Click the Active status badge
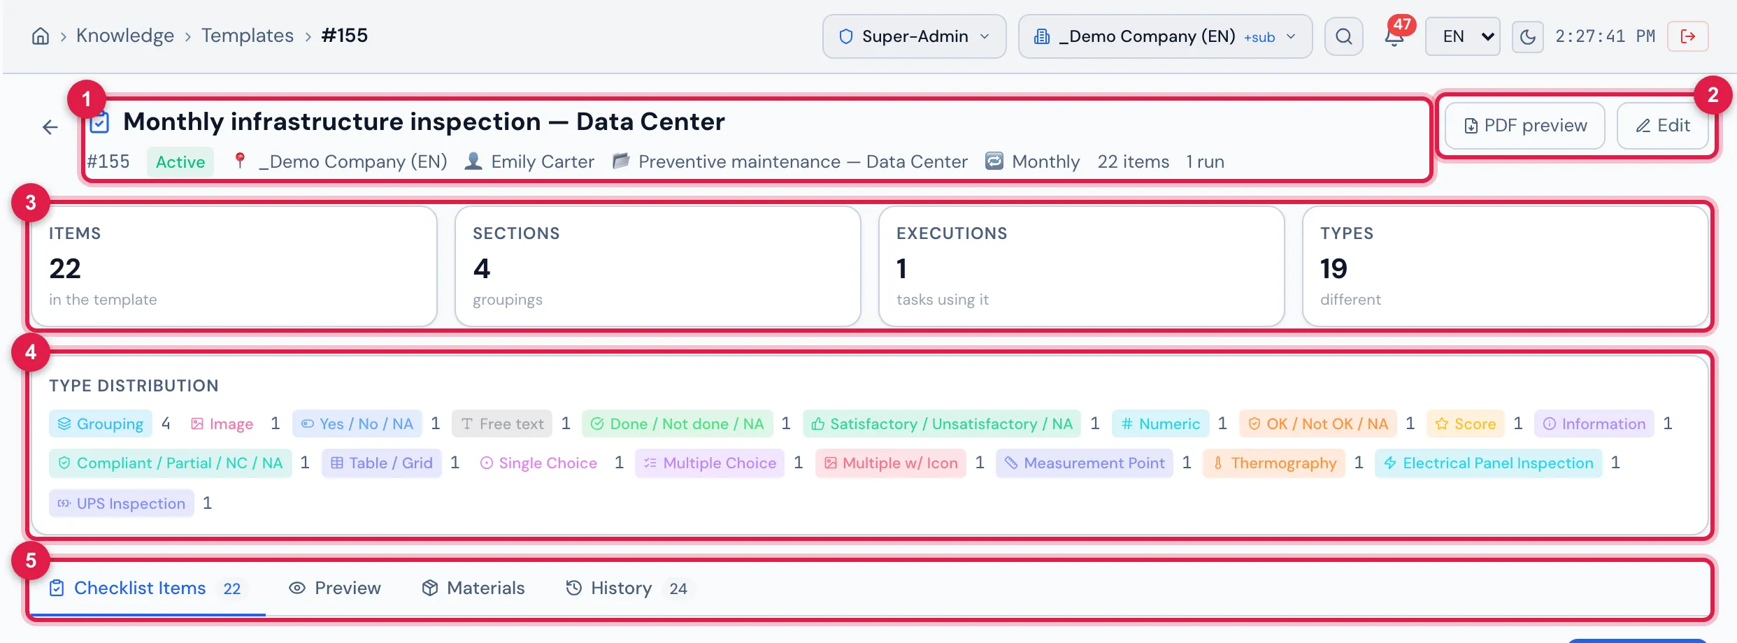The height and width of the screenshot is (643, 1737). (180, 161)
